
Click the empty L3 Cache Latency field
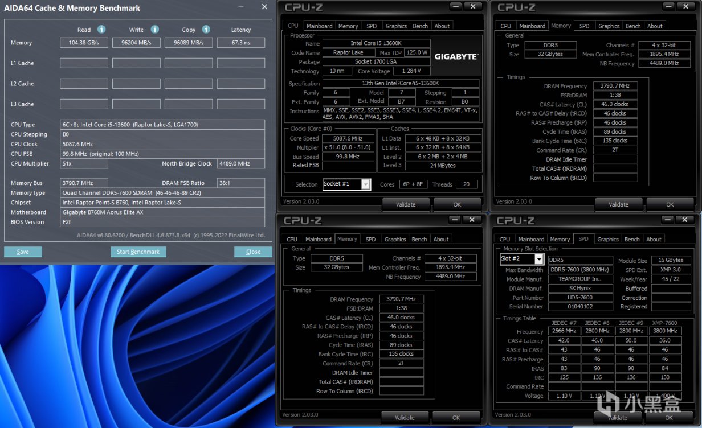pyautogui.click(x=241, y=104)
